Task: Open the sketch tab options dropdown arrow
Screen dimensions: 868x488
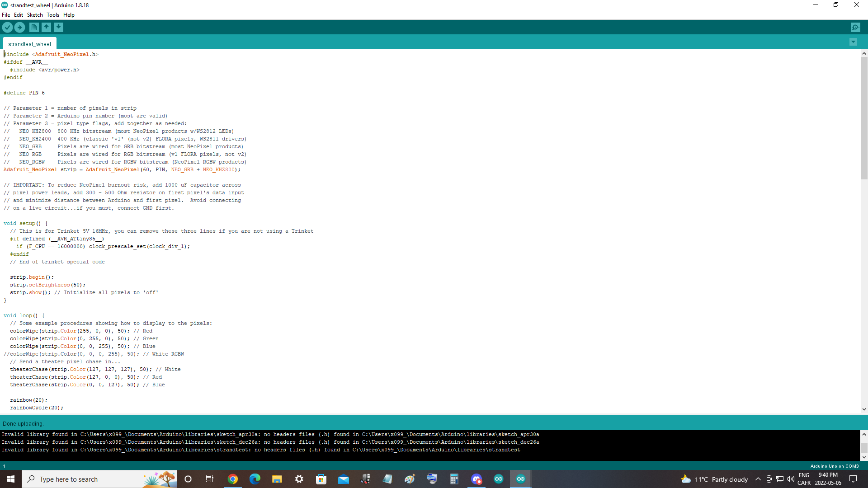Action: click(x=853, y=42)
